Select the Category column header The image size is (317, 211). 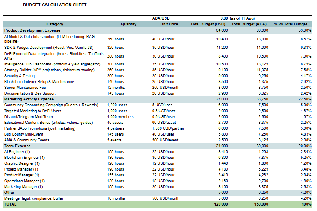coord(55,24)
